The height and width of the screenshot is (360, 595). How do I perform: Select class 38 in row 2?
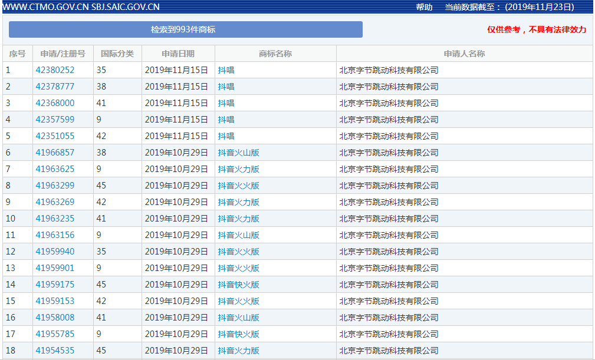(x=101, y=87)
